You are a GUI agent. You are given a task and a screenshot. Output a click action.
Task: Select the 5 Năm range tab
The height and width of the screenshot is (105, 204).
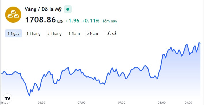coord(92,33)
